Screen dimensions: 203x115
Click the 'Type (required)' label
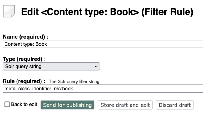point(24,59)
